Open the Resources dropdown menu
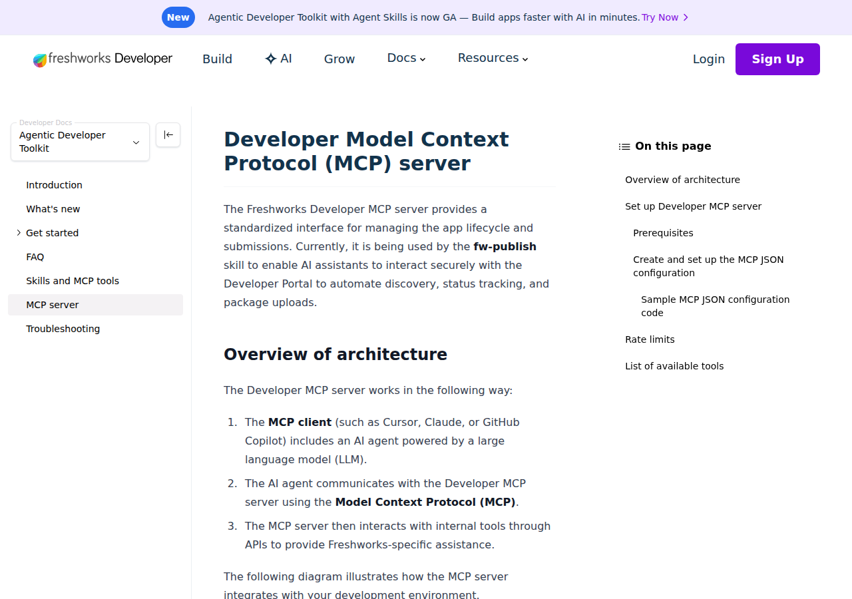 (x=493, y=58)
